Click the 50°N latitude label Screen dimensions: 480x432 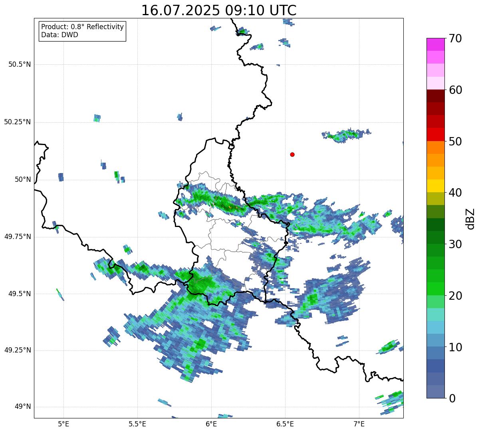[23, 179]
